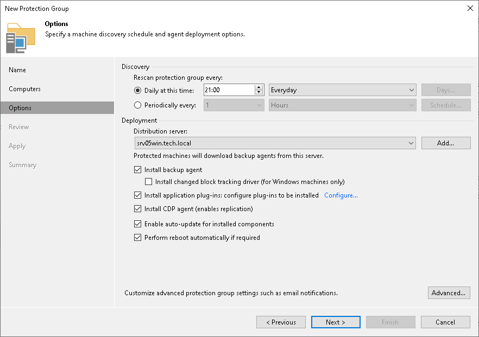The image size is (479, 337).
Task: Uncheck Install CDP agent option
Action: (137, 208)
